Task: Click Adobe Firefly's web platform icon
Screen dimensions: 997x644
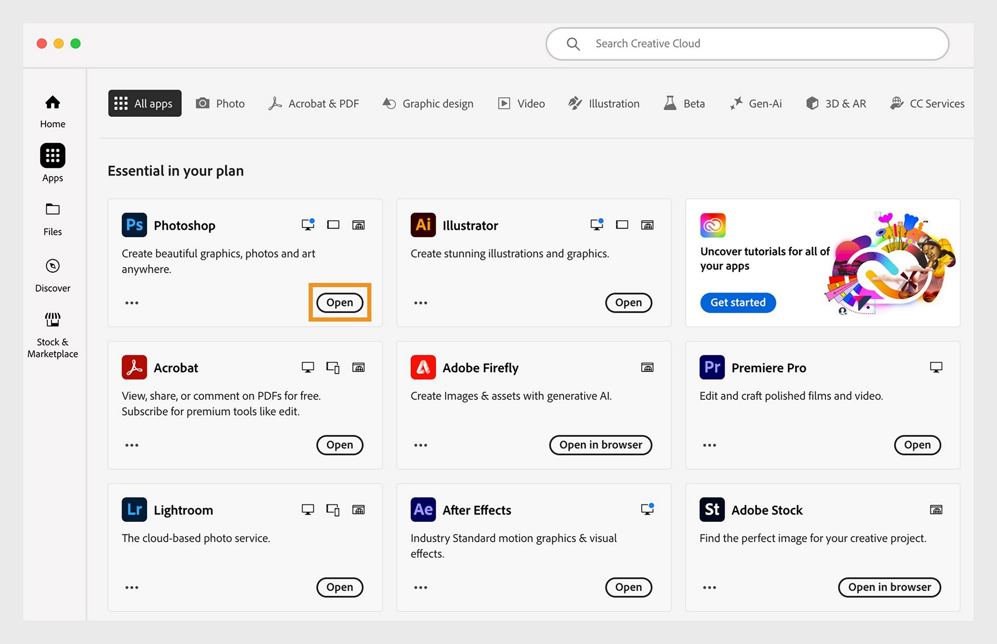Action: (647, 367)
